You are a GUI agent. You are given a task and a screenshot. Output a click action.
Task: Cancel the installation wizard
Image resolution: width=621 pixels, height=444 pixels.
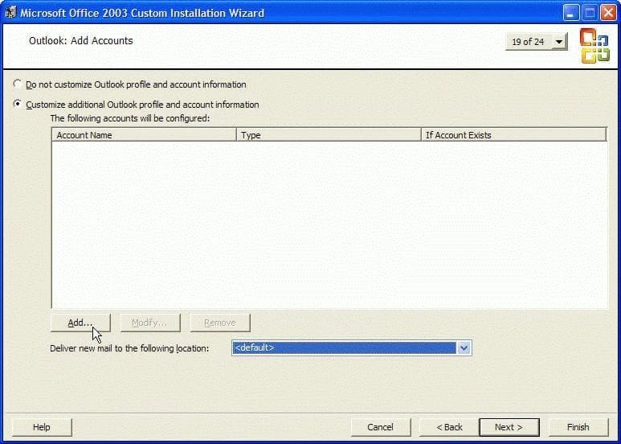point(380,427)
